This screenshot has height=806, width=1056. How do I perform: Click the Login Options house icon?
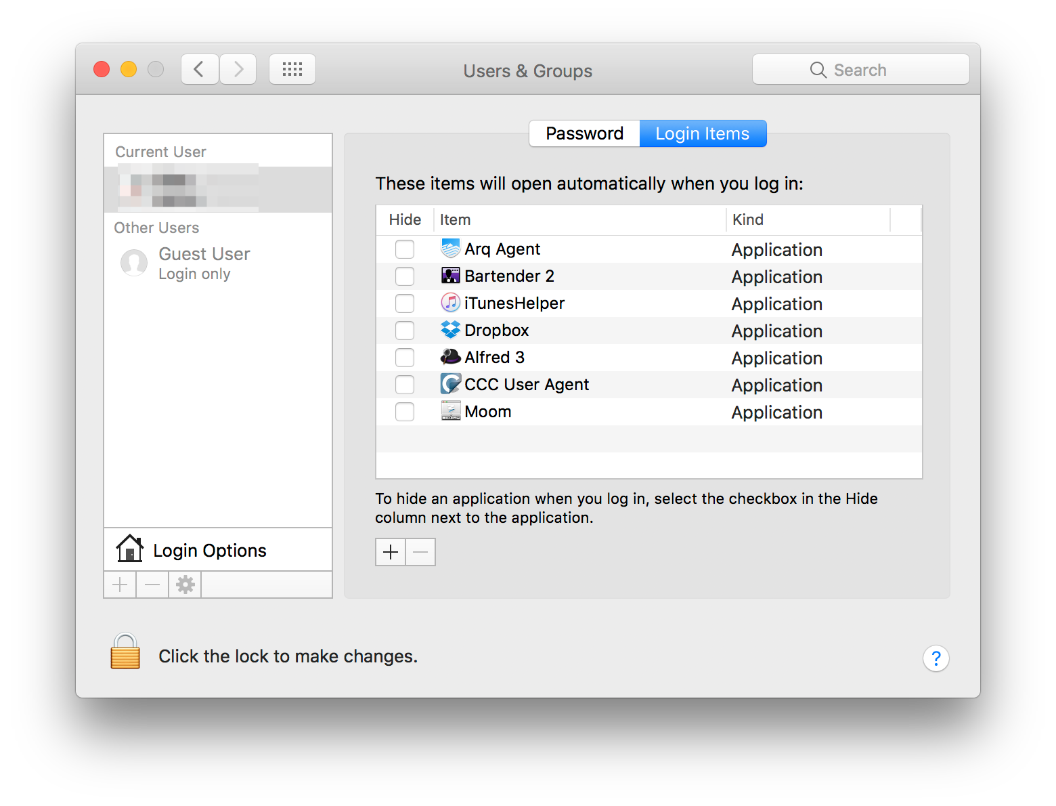[x=129, y=549]
